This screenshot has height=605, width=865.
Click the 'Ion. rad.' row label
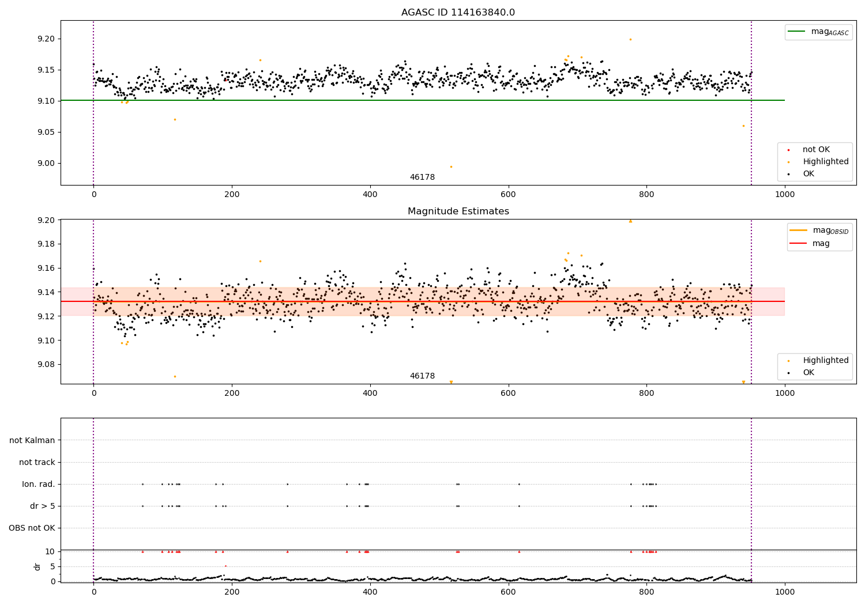[x=39, y=485]
